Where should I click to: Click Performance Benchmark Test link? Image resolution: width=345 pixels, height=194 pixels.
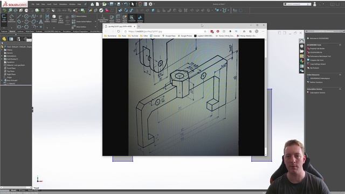[320, 56]
